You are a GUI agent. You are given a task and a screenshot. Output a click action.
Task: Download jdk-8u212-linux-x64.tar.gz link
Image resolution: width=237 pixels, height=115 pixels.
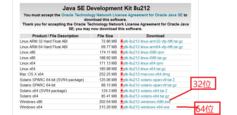click(144, 69)
